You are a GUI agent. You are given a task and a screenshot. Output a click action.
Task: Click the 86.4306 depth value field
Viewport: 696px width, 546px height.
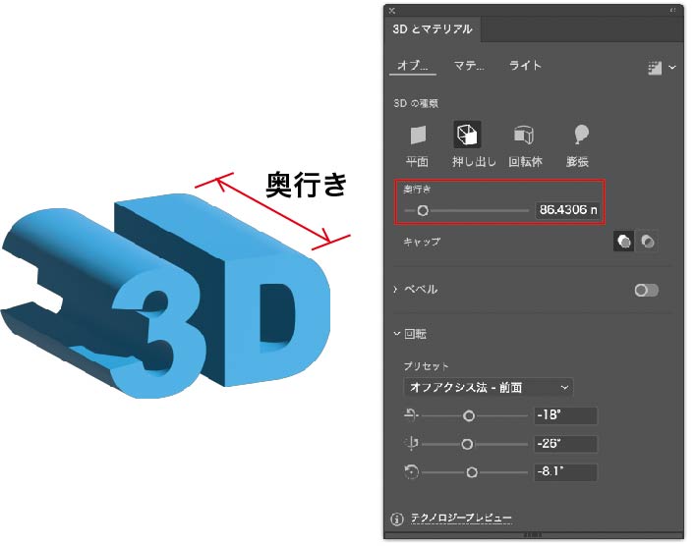tap(567, 210)
